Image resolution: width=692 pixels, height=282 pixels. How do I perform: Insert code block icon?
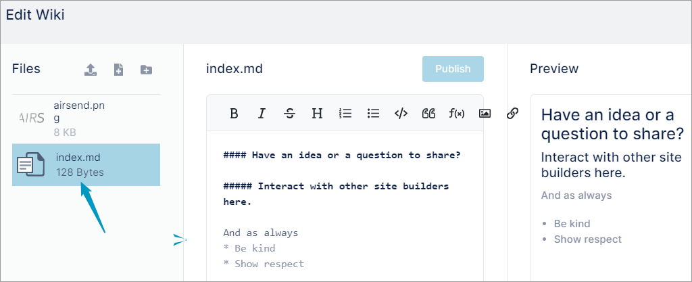(x=401, y=114)
